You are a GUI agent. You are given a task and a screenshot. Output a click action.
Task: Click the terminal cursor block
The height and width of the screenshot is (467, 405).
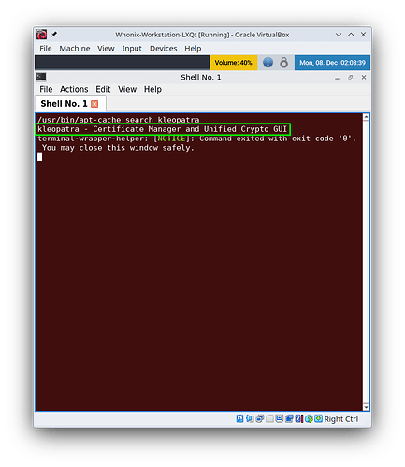(x=40, y=157)
